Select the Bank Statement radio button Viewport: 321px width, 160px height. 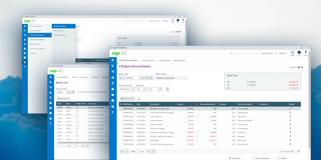point(254,158)
